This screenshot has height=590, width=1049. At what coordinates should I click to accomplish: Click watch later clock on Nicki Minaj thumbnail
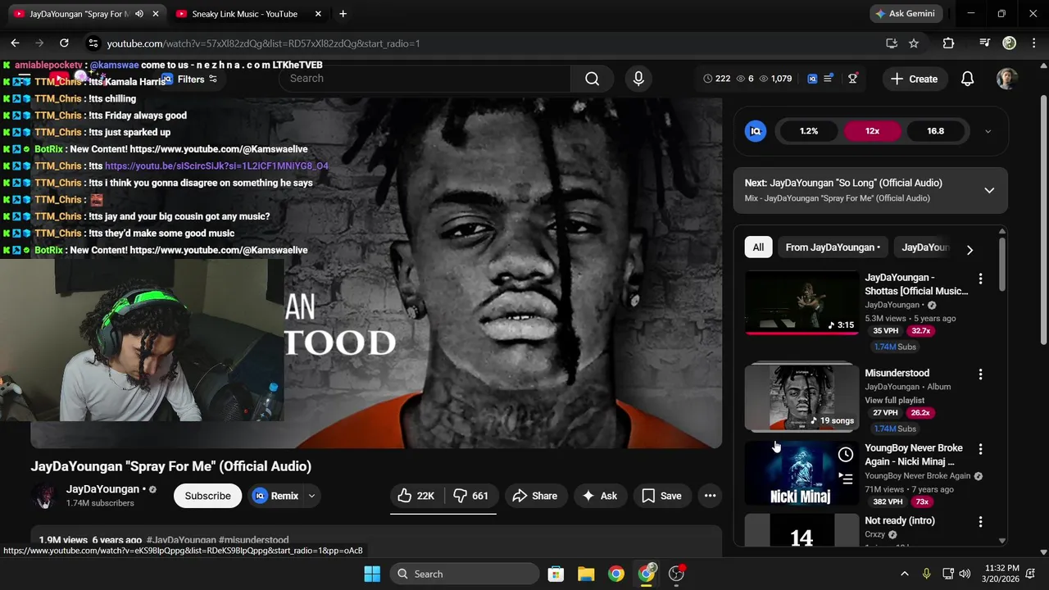[846, 455]
